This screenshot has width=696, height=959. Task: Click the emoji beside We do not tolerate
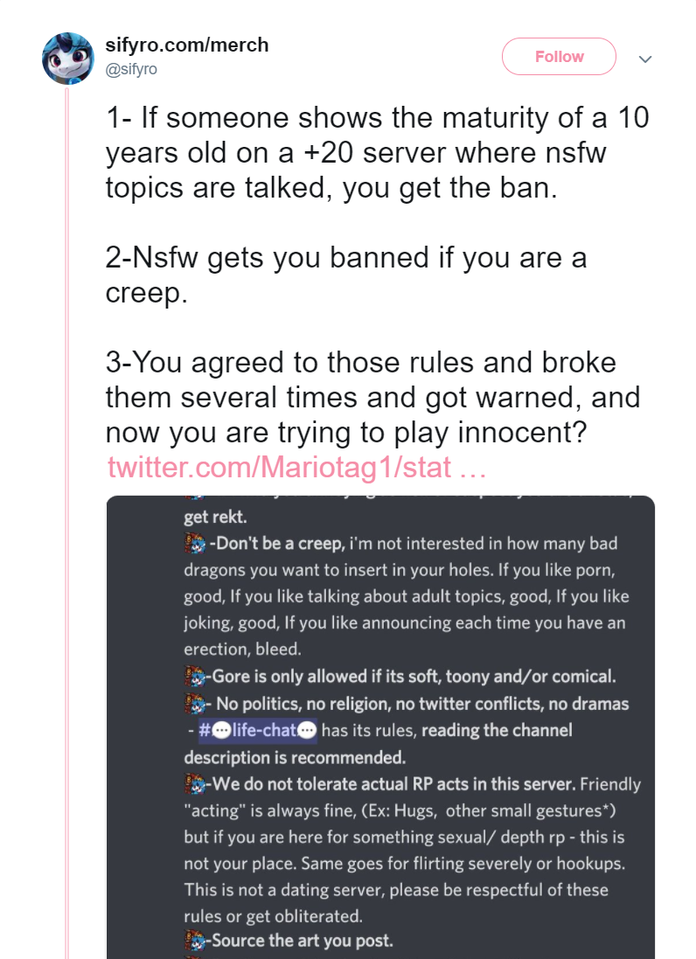pyautogui.click(x=195, y=783)
